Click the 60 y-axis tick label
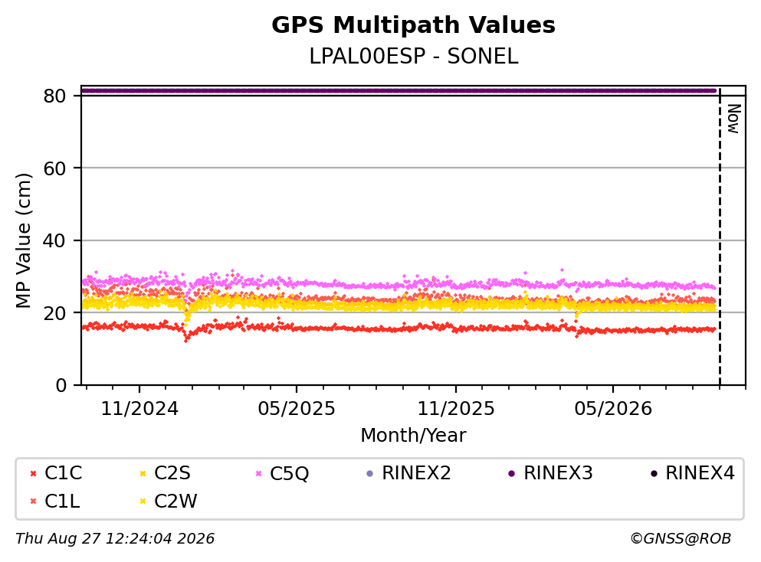This screenshot has width=761, height=562. pos(55,168)
